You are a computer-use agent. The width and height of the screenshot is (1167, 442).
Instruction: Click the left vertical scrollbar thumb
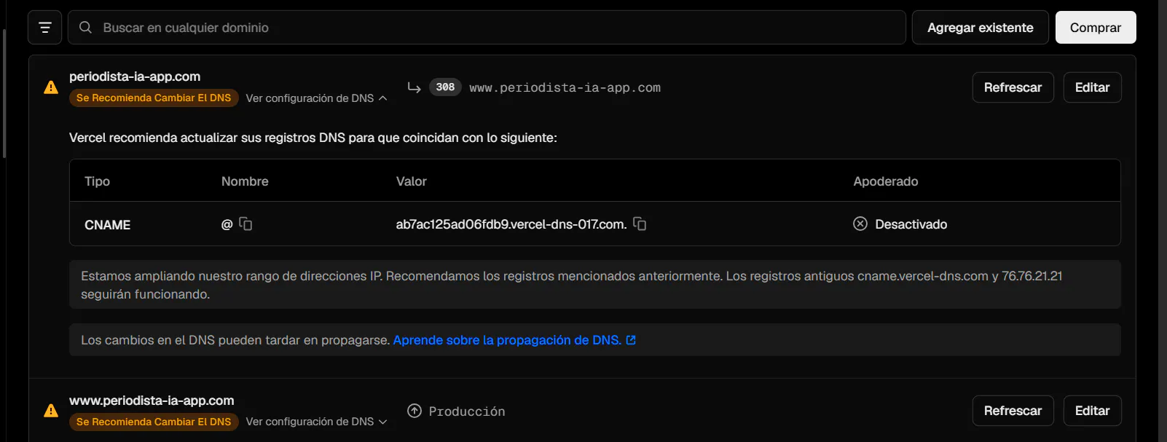point(4,93)
